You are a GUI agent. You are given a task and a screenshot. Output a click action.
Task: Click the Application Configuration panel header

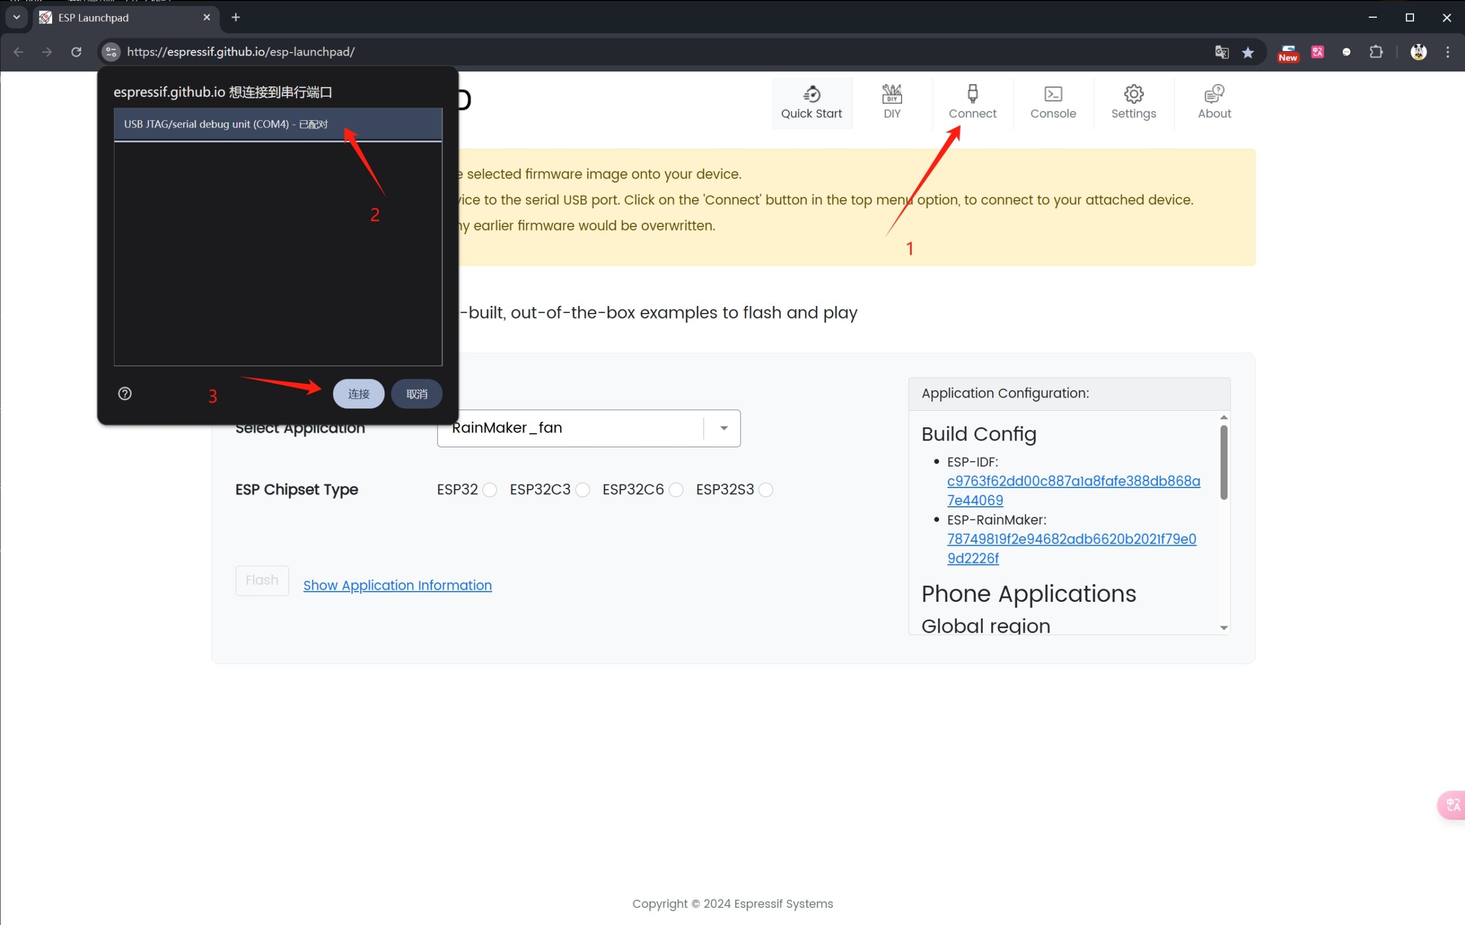(1069, 394)
